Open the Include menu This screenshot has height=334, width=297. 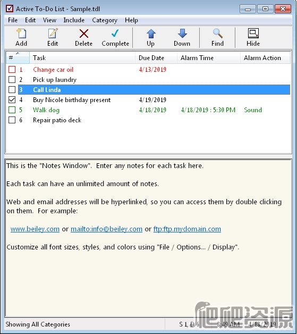pos(74,20)
